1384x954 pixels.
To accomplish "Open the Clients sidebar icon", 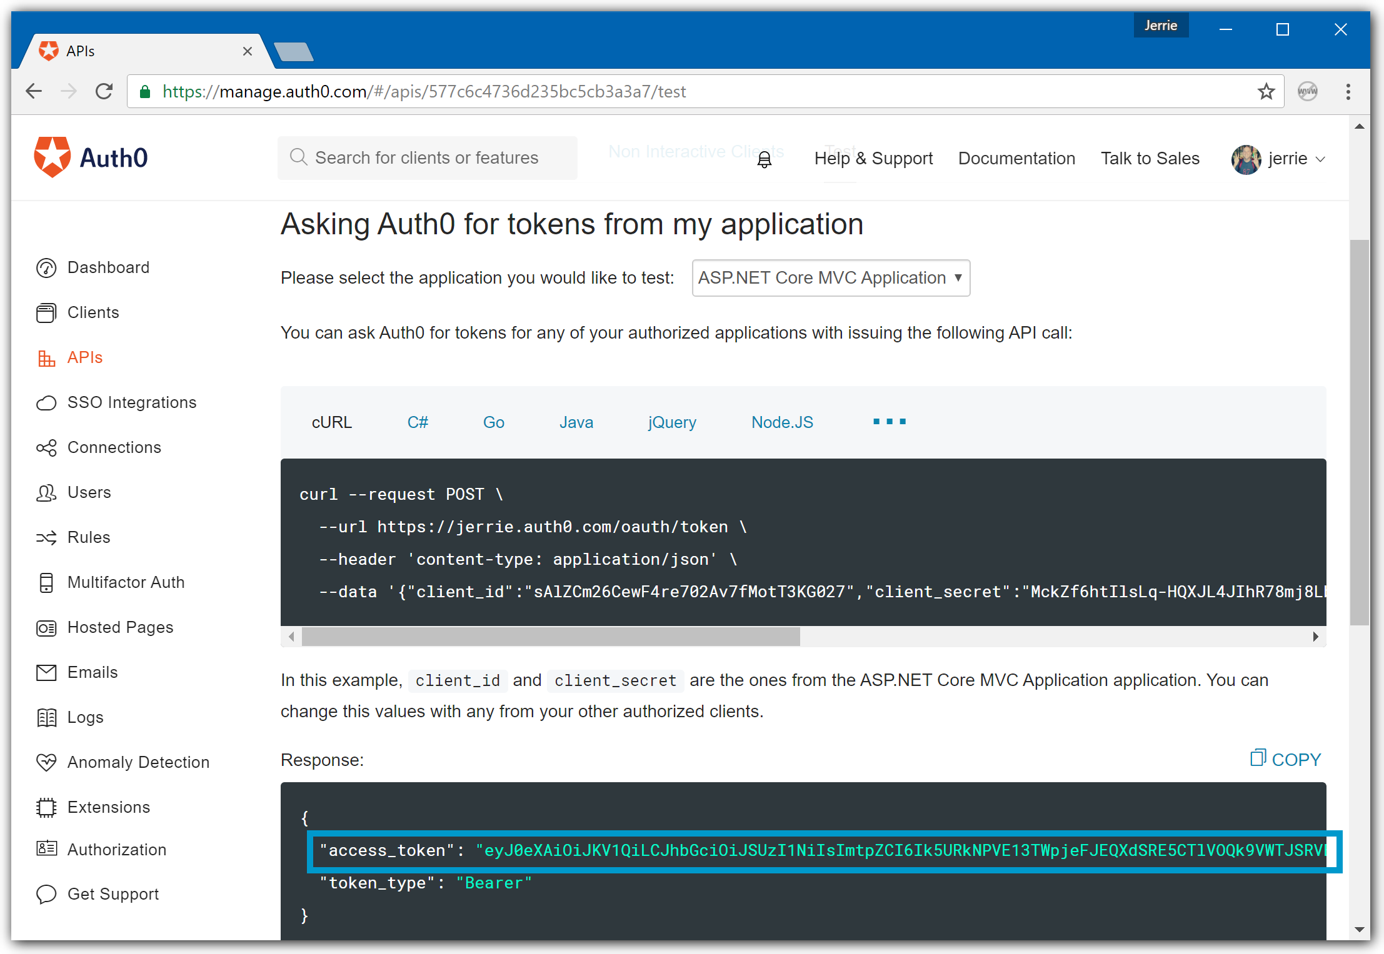I will (x=46, y=313).
